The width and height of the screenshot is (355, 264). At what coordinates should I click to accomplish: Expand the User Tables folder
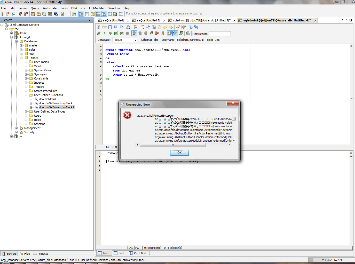pos(26,62)
